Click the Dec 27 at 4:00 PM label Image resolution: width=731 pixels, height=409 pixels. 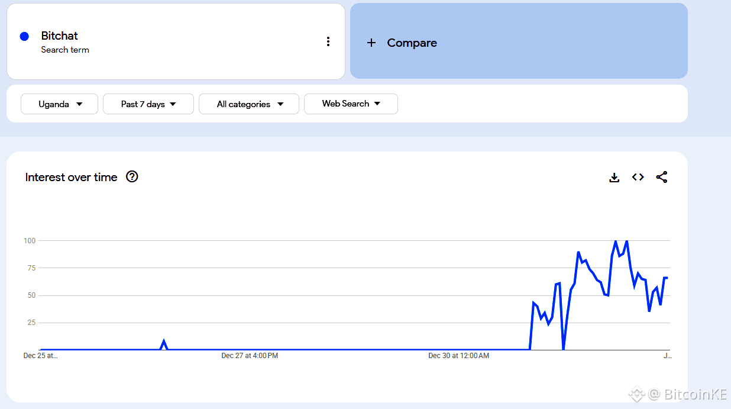(x=250, y=356)
